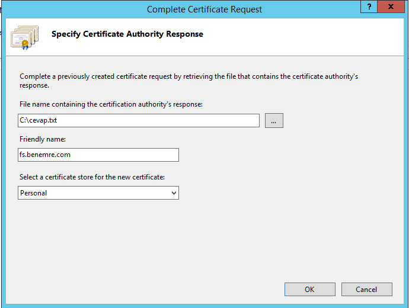The width and height of the screenshot is (409, 308).
Task: Click the Friendly name label
Action: point(43,139)
